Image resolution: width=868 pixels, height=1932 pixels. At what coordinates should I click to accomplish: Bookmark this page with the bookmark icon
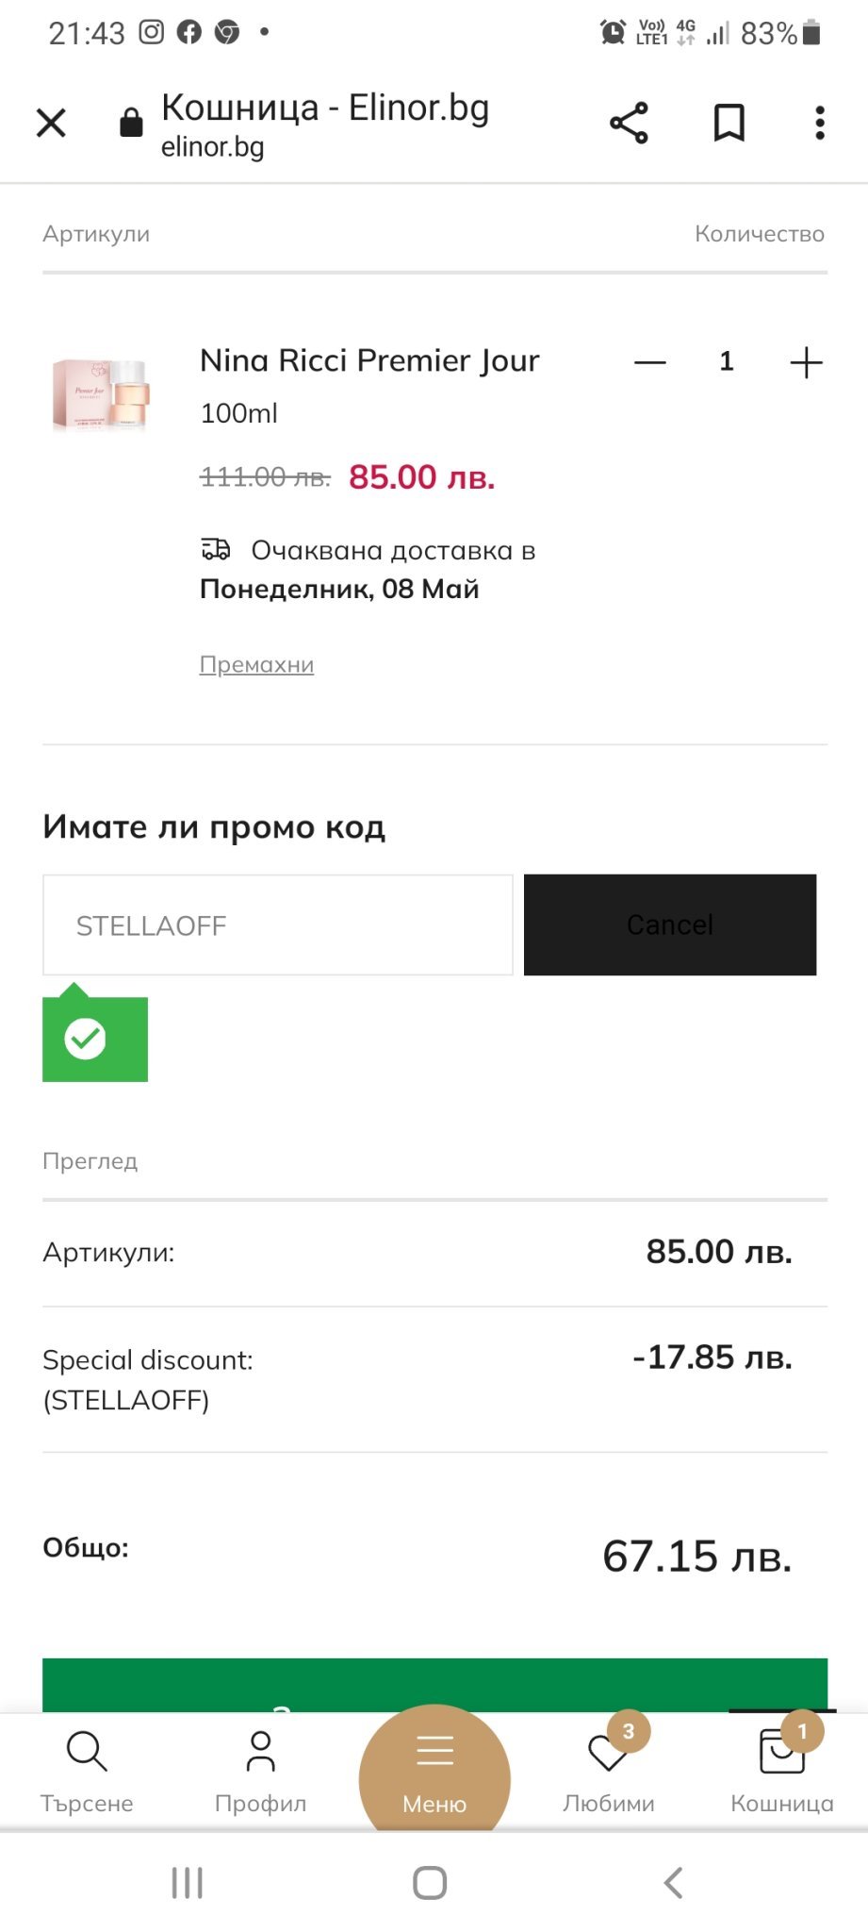(729, 123)
